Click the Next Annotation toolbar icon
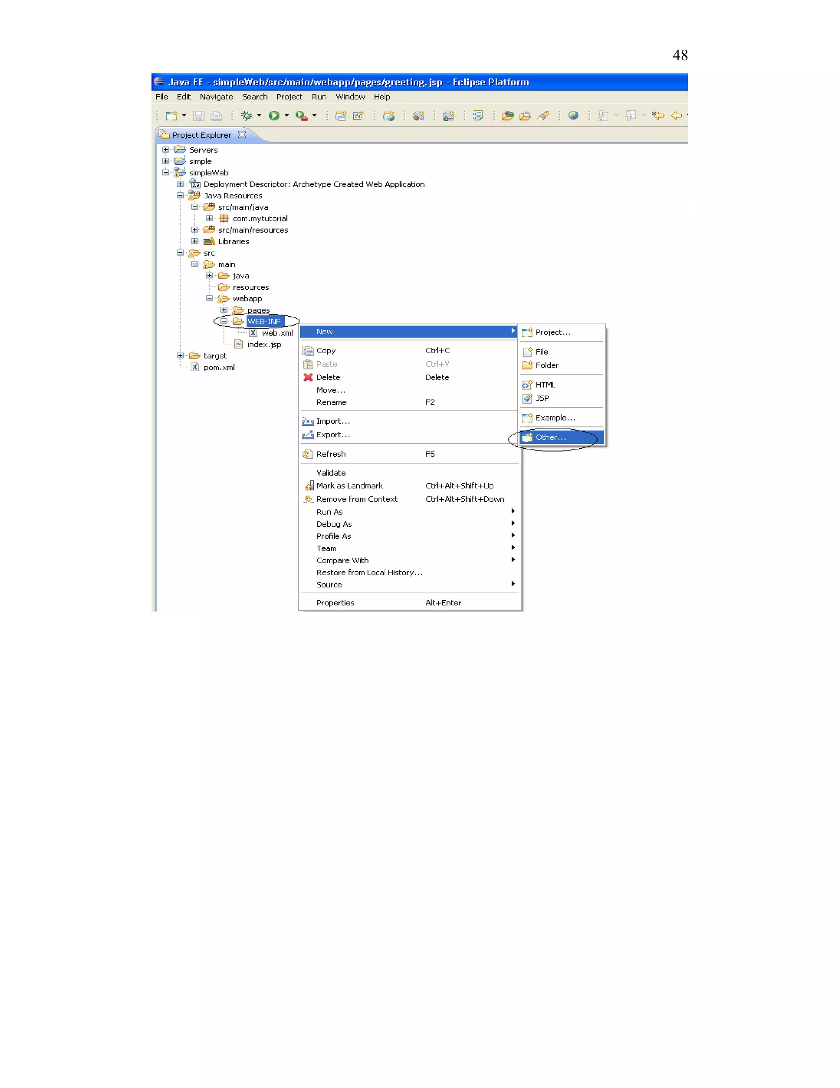Viewport: 840px width, 1088px height. tap(603, 116)
